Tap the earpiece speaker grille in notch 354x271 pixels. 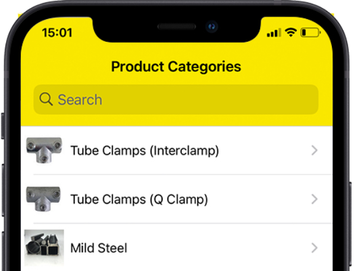click(x=176, y=26)
